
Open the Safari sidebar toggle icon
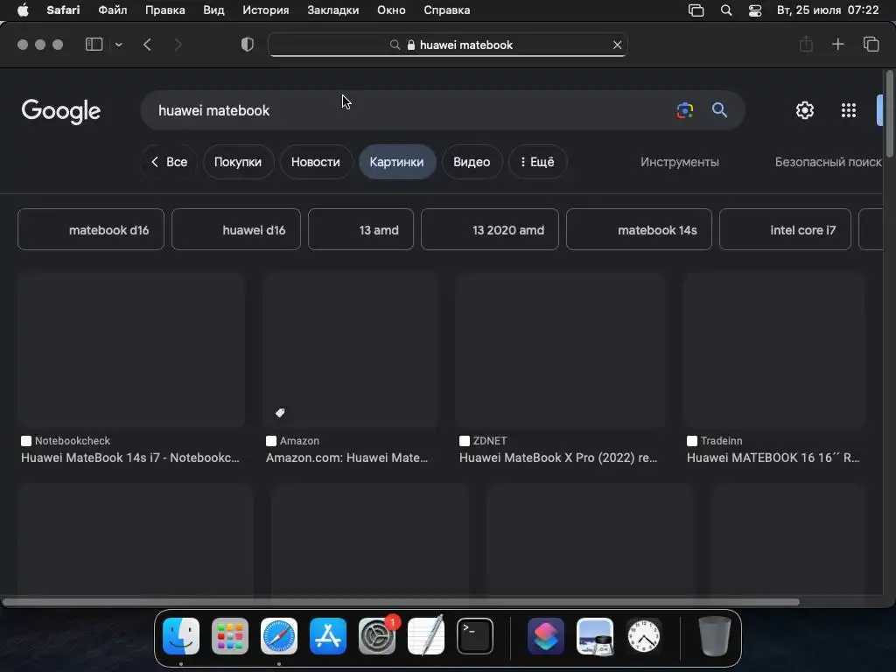(94, 45)
